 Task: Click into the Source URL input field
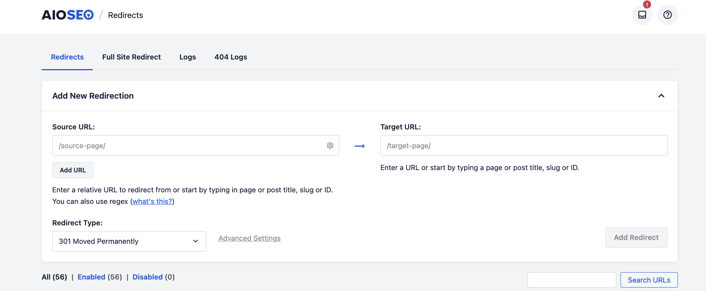(189, 145)
